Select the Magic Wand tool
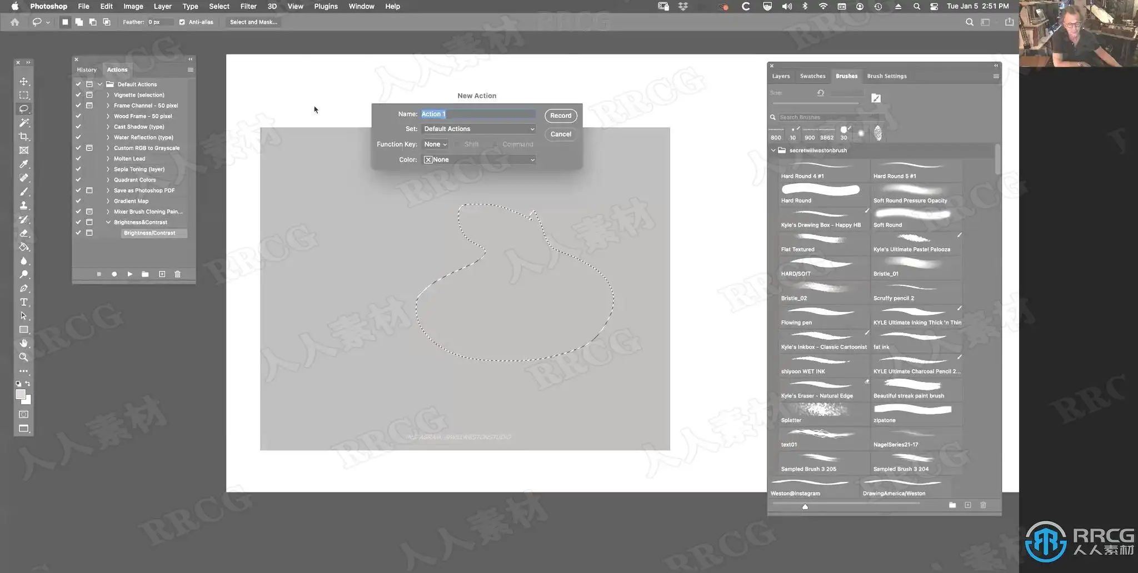This screenshot has height=573, width=1138. pyautogui.click(x=24, y=123)
